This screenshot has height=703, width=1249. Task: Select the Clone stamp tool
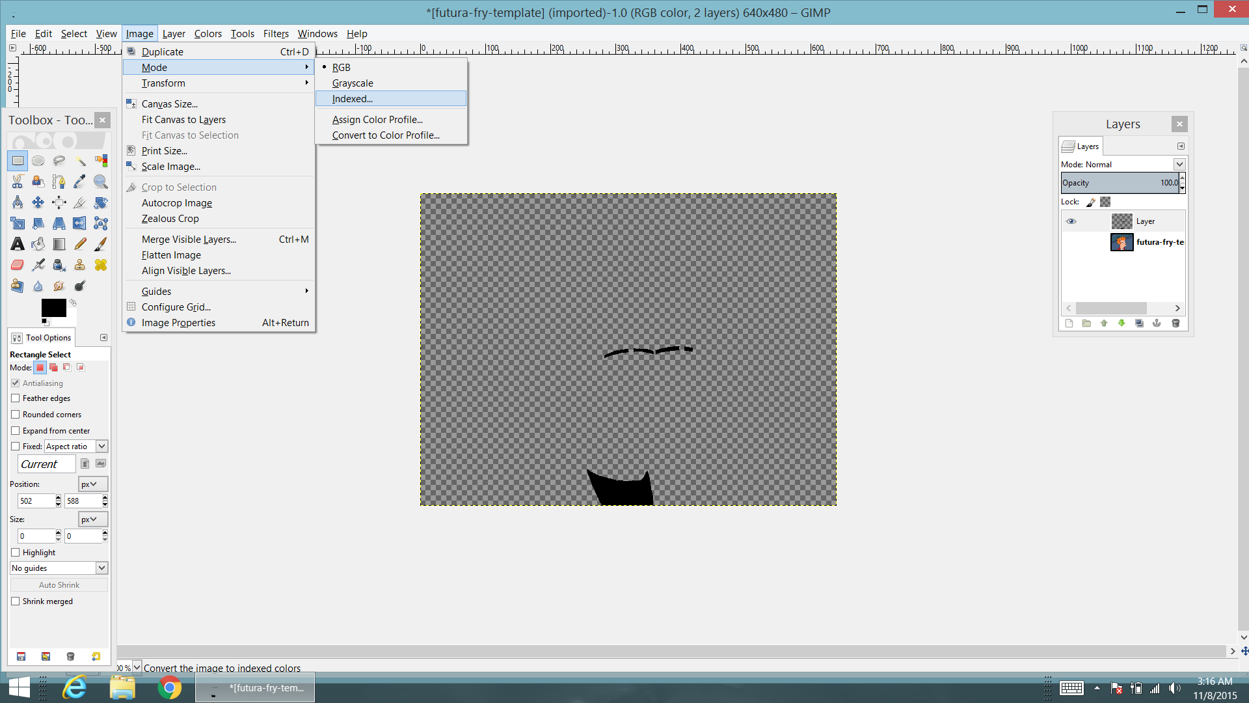pos(80,265)
